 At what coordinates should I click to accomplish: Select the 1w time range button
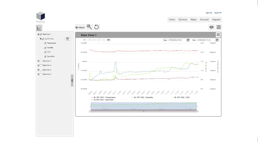pos(94,40)
